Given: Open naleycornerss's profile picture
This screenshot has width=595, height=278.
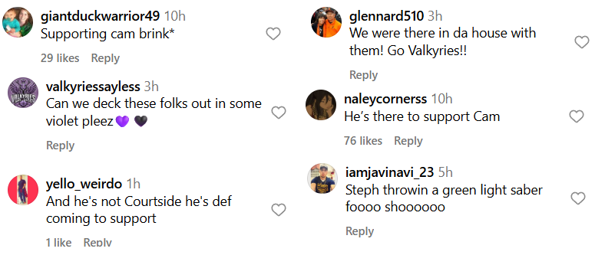Looking at the screenshot, I should (321, 104).
